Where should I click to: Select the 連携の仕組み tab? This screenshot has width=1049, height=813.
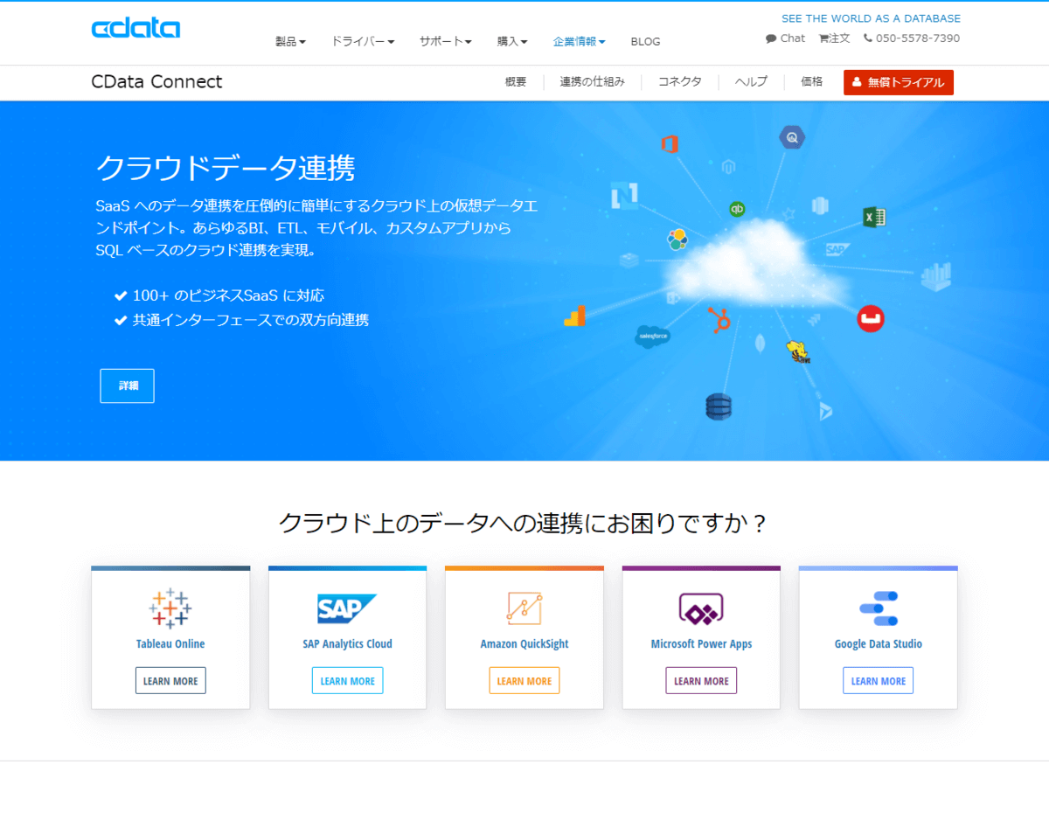click(592, 82)
